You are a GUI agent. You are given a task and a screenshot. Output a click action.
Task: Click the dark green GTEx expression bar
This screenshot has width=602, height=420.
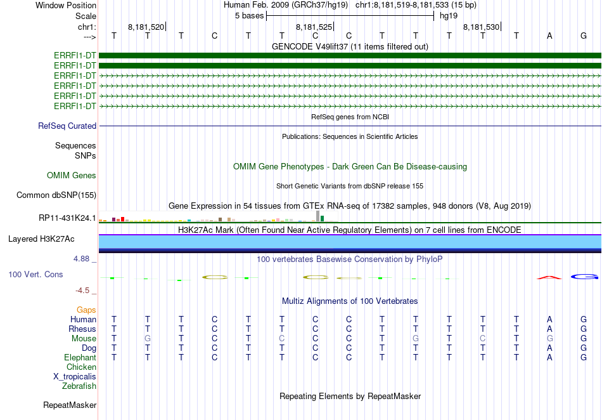(322, 219)
